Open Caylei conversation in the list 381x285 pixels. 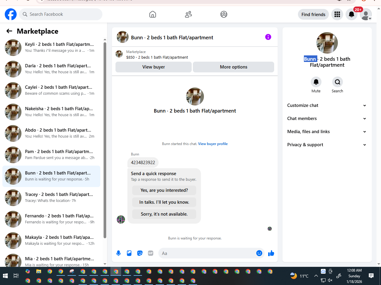51,91
